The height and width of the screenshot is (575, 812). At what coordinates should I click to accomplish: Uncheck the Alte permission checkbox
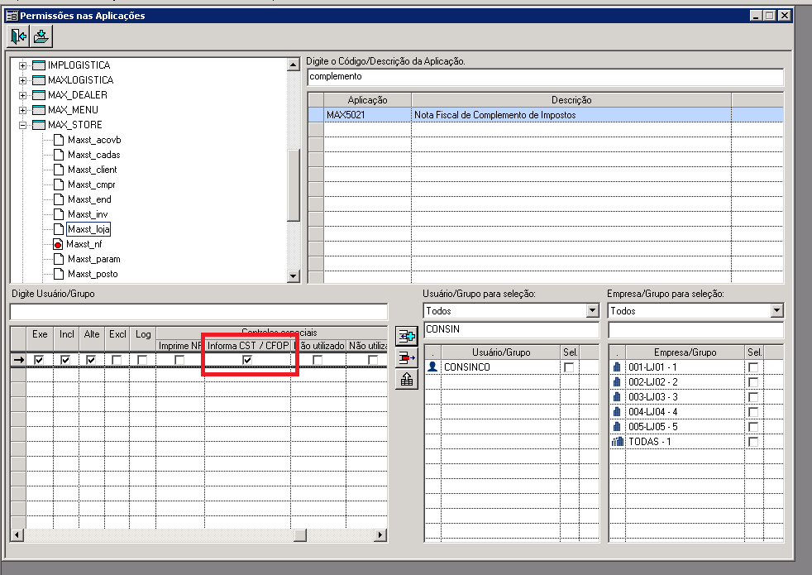coord(91,360)
